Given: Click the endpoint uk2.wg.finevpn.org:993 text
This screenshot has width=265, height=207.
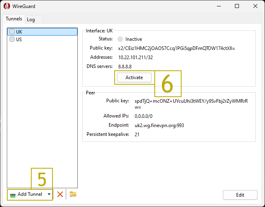Looking at the screenshot, I should point(159,125).
